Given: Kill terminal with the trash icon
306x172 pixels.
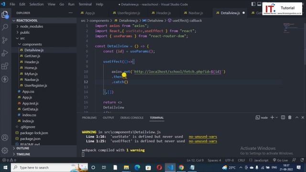Looking at the screenshot, I should pos(290,118).
